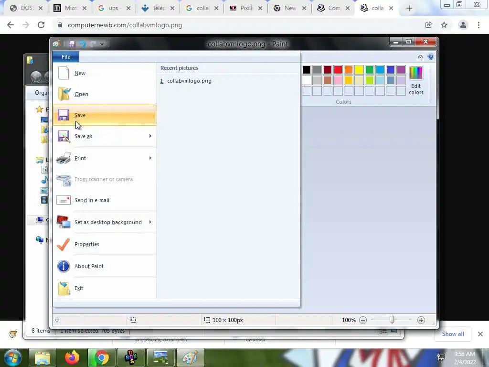
Task: Pick the orange color swatch
Action: (x=349, y=70)
